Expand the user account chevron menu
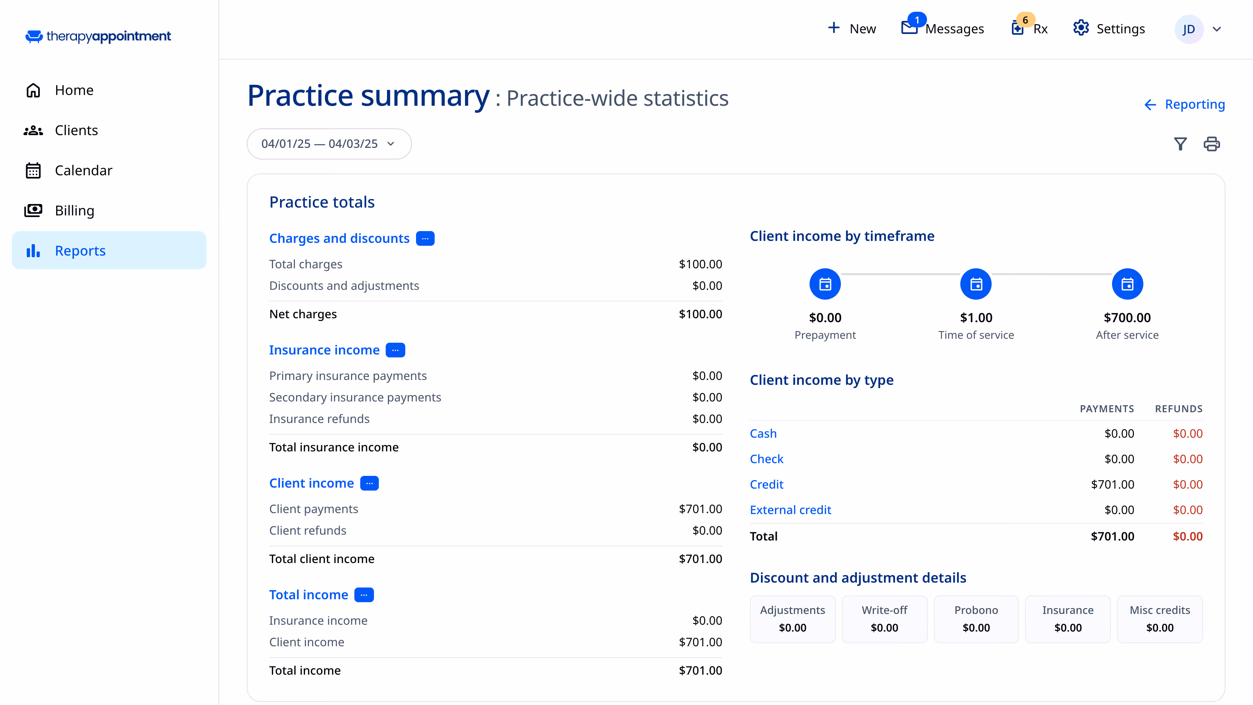 [1216, 29]
